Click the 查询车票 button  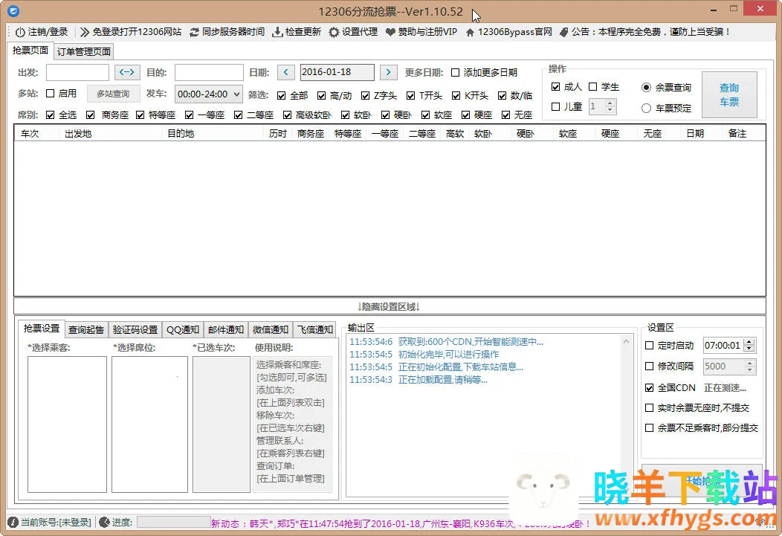(x=728, y=94)
